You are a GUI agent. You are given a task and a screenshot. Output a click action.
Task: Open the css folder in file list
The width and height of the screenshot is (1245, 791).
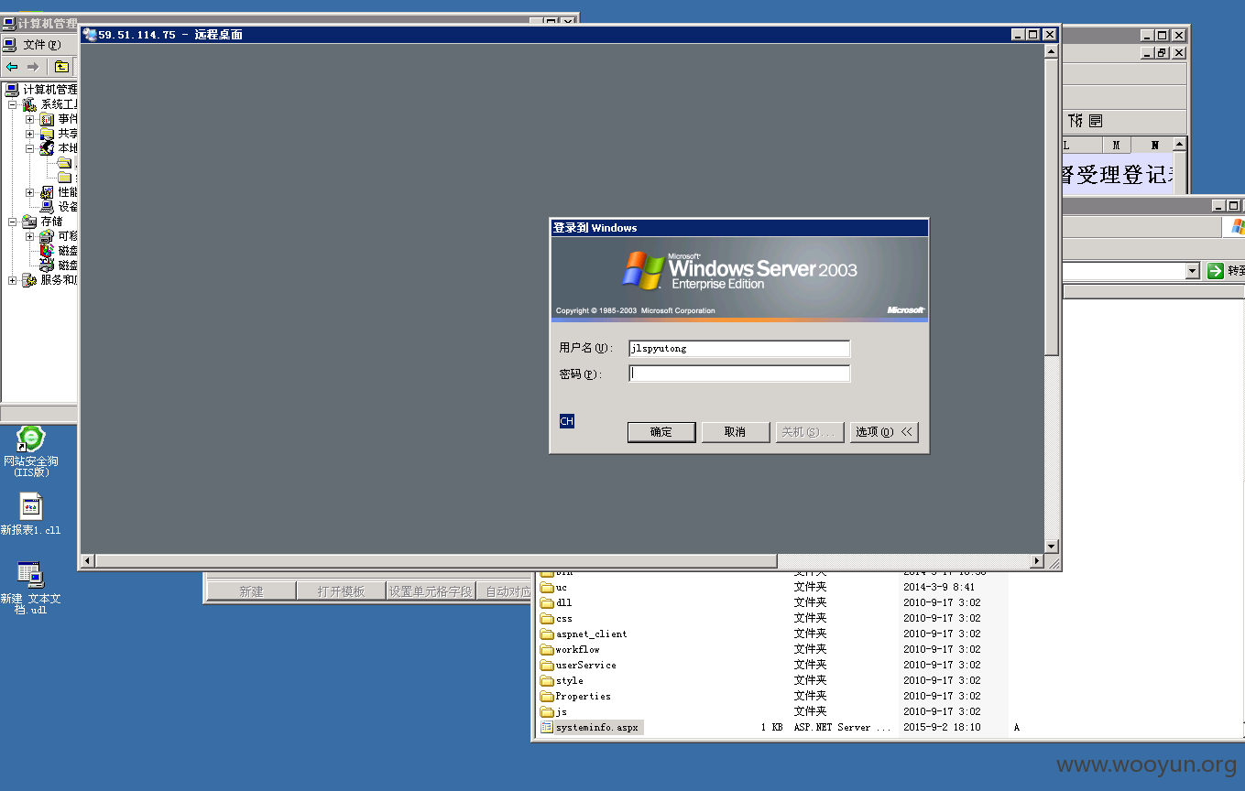point(556,619)
